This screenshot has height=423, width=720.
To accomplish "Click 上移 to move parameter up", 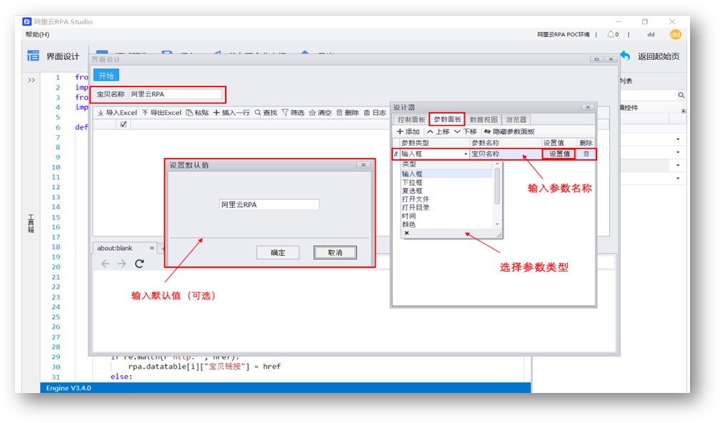I will pos(438,131).
